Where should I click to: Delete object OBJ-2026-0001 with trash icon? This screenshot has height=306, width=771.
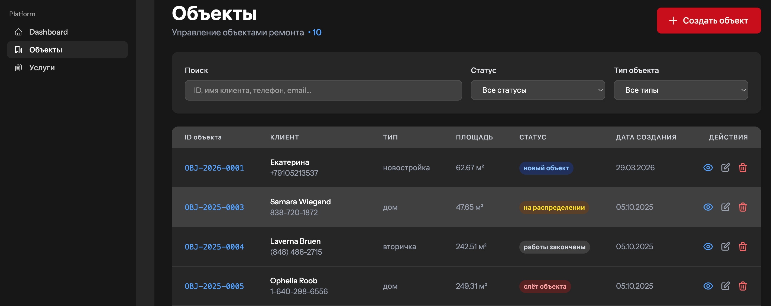(x=743, y=168)
